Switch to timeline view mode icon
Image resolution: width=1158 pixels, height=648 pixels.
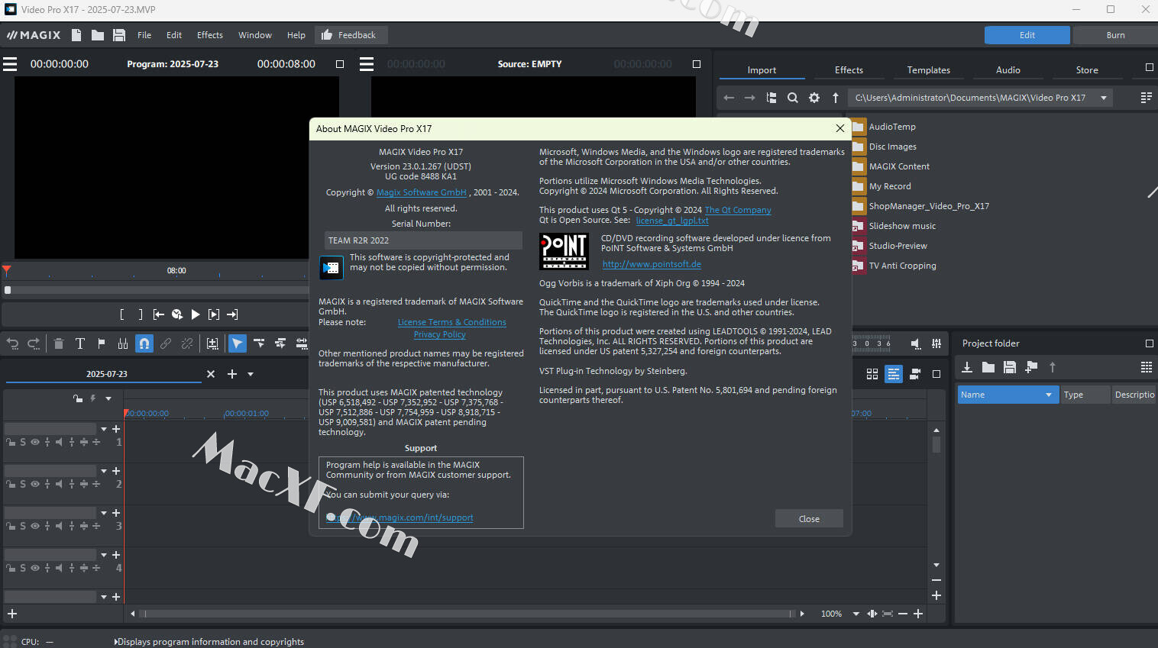(894, 374)
